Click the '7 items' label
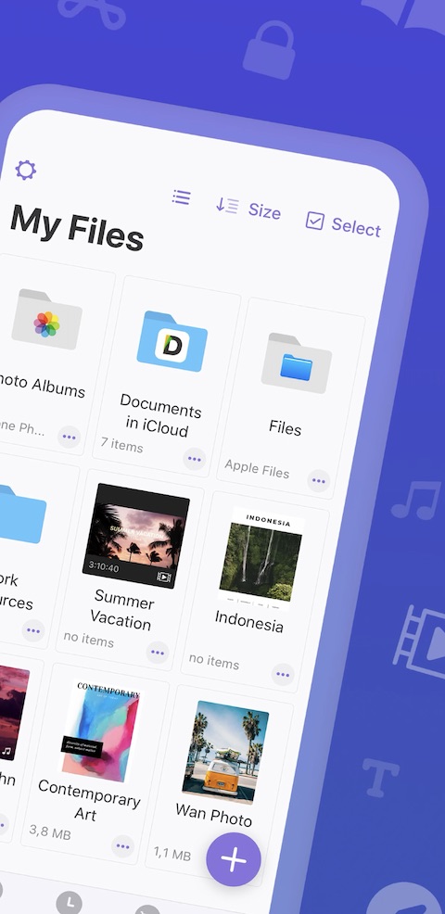445x914 pixels. coord(121,445)
